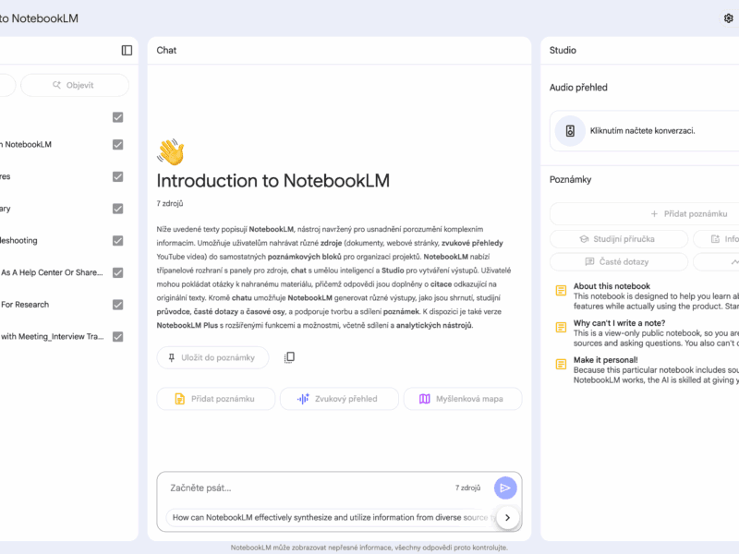Screen dimensions: 739x554
Task: Create a "Myšlenková mapa"
Action: click(463, 399)
